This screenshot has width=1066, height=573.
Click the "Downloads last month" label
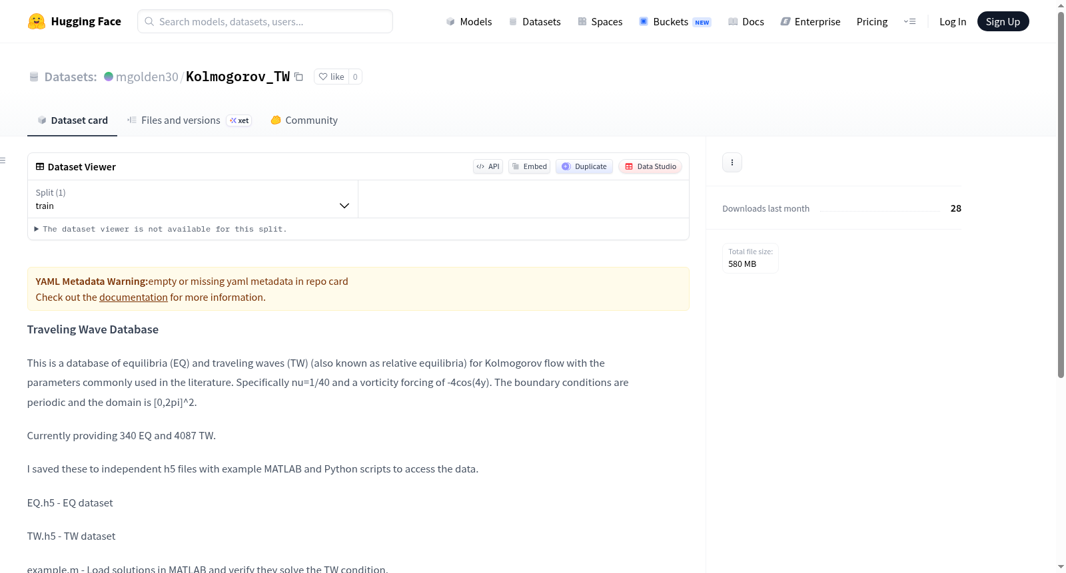click(766, 209)
